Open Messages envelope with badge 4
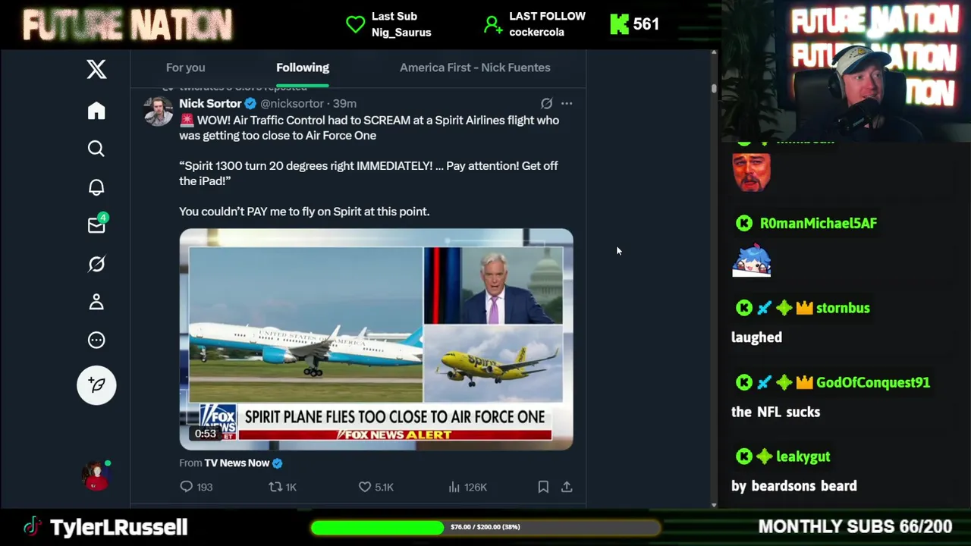Viewport: 971px width, 546px height. coord(97,224)
